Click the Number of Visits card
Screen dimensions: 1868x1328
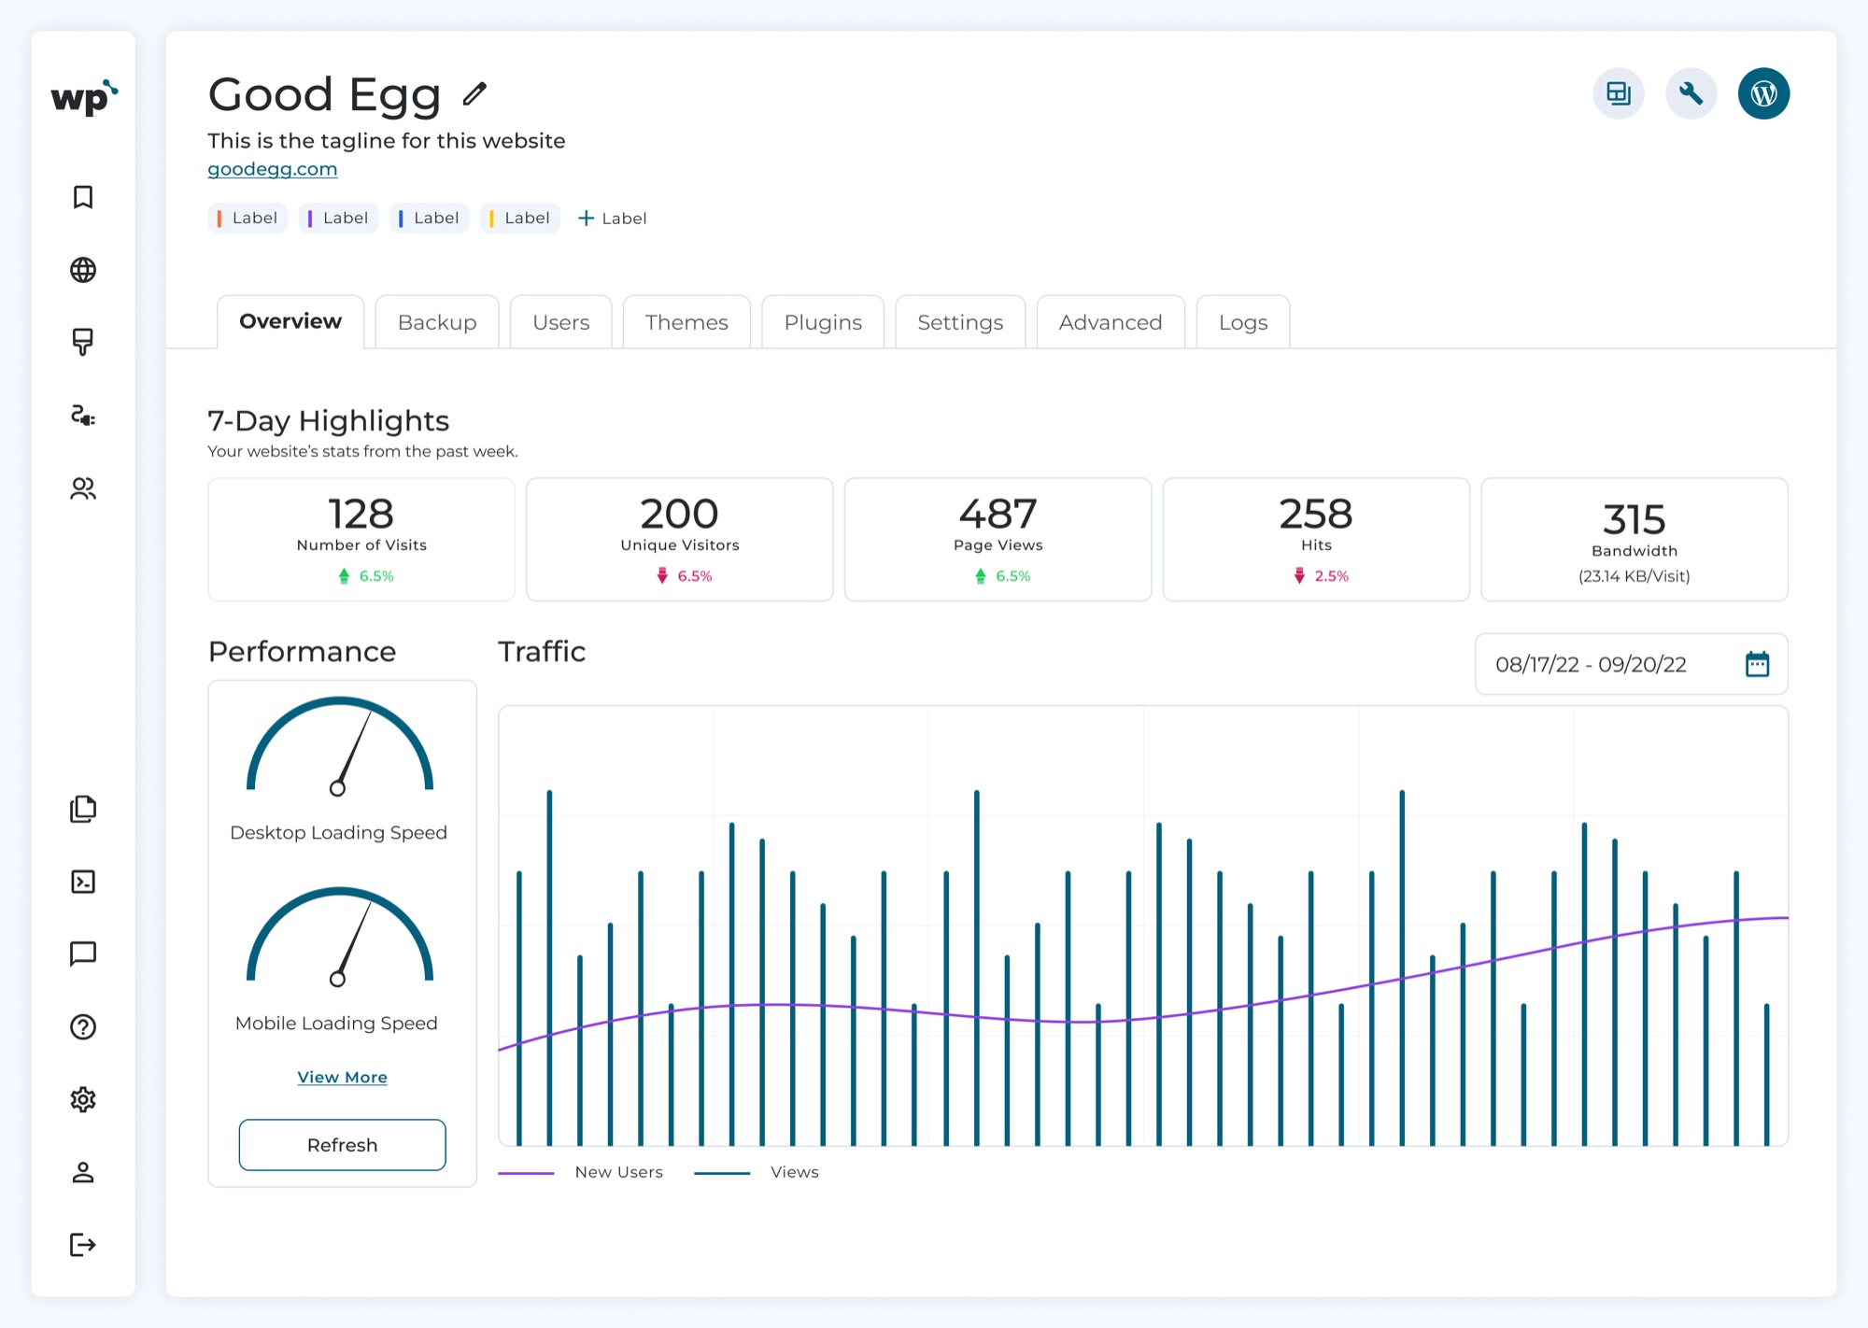point(361,540)
